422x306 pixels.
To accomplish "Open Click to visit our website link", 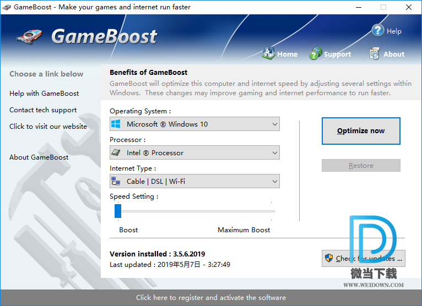I will 48,127.
